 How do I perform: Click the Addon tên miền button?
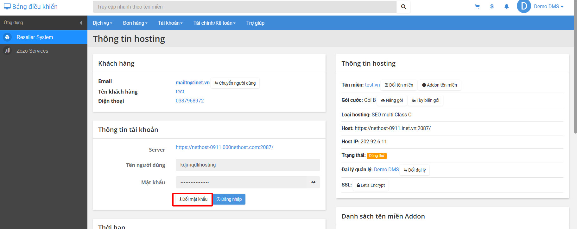(x=440, y=85)
